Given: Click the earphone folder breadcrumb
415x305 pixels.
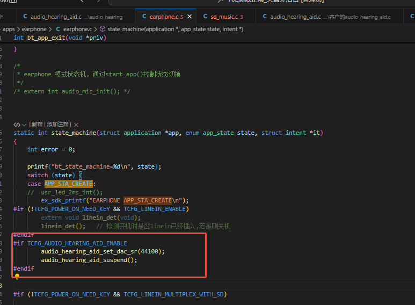Looking at the screenshot, I should pos(34,29).
